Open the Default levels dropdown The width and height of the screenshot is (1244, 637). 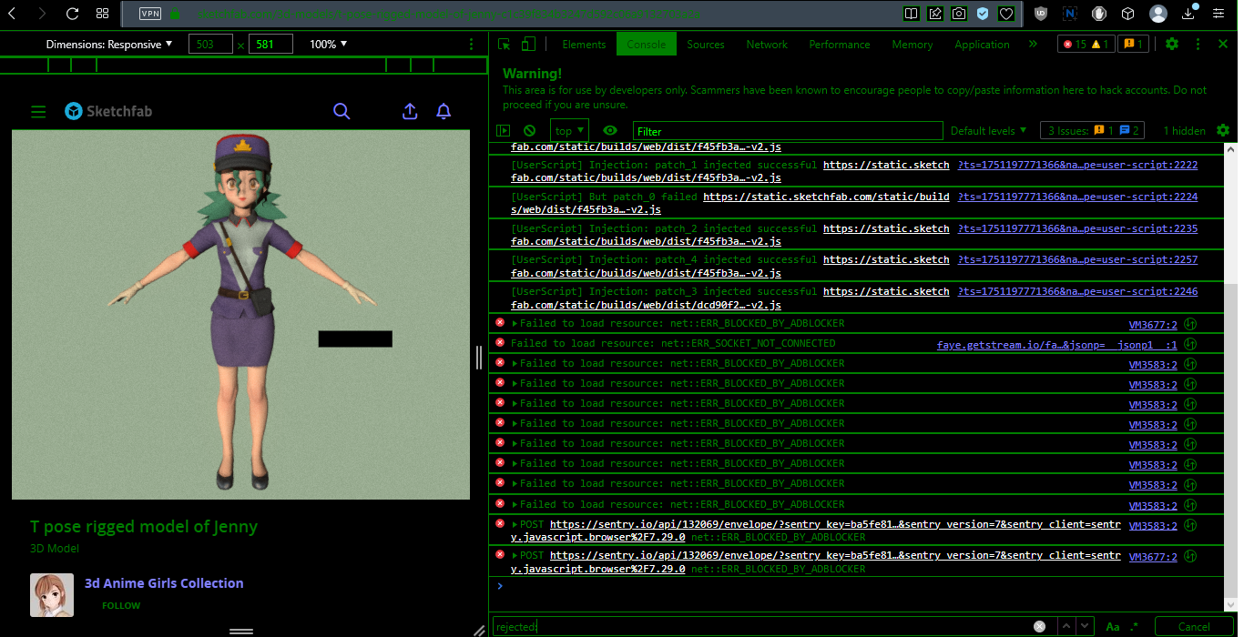pyautogui.click(x=988, y=131)
